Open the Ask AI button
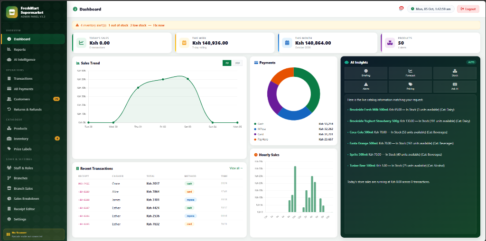Image resolution: width=486 pixels, height=241 pixels. coord(455,86)
